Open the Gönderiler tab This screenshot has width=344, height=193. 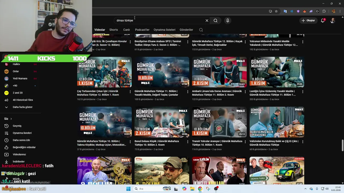pos(186,30)
